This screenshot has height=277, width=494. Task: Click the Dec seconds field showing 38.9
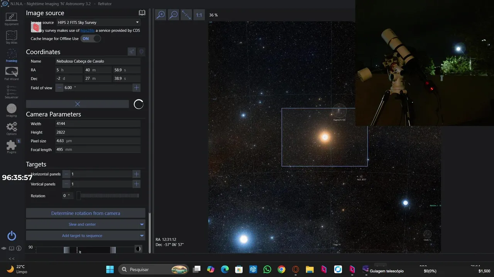(127, 78)
